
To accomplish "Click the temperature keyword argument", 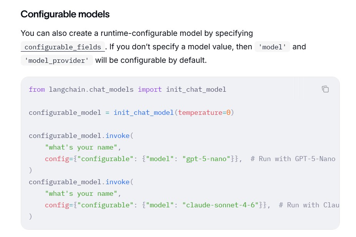I will click(x=200, y=113).
